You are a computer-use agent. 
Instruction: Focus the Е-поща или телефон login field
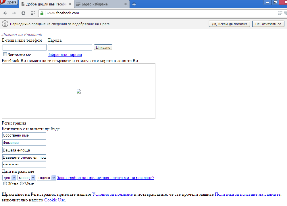24,47
